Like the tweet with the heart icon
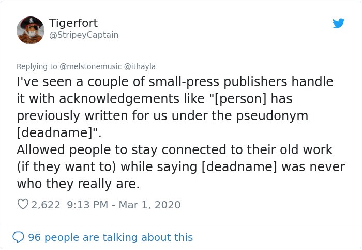Viewport: 362px width, 250px height. point(23,204)
